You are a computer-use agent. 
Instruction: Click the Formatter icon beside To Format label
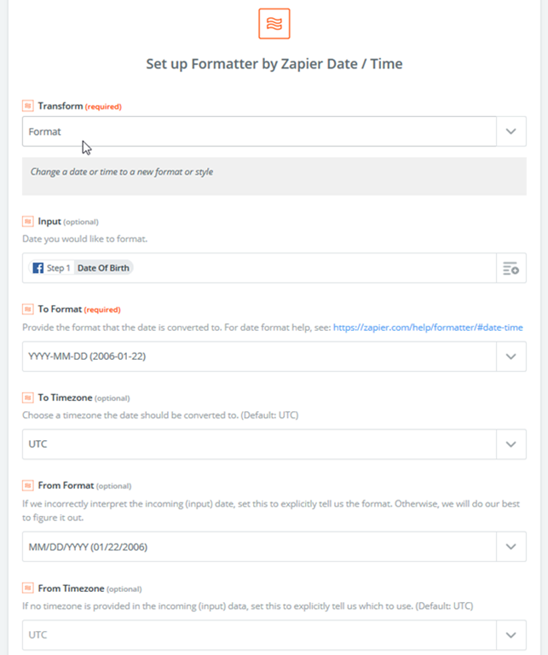(x=27, y=310)
